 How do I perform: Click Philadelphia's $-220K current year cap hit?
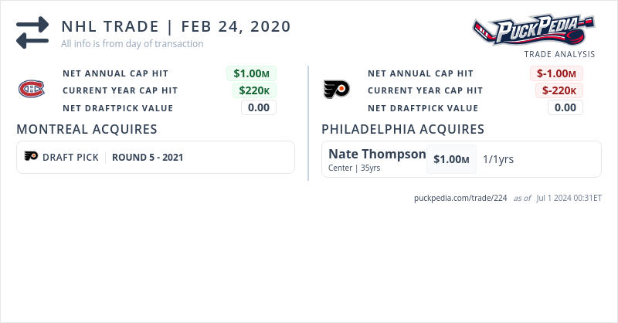(559, 90)
